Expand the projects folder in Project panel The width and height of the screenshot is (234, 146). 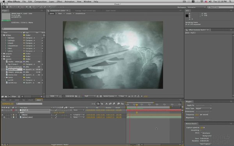[x=2, y=54]
